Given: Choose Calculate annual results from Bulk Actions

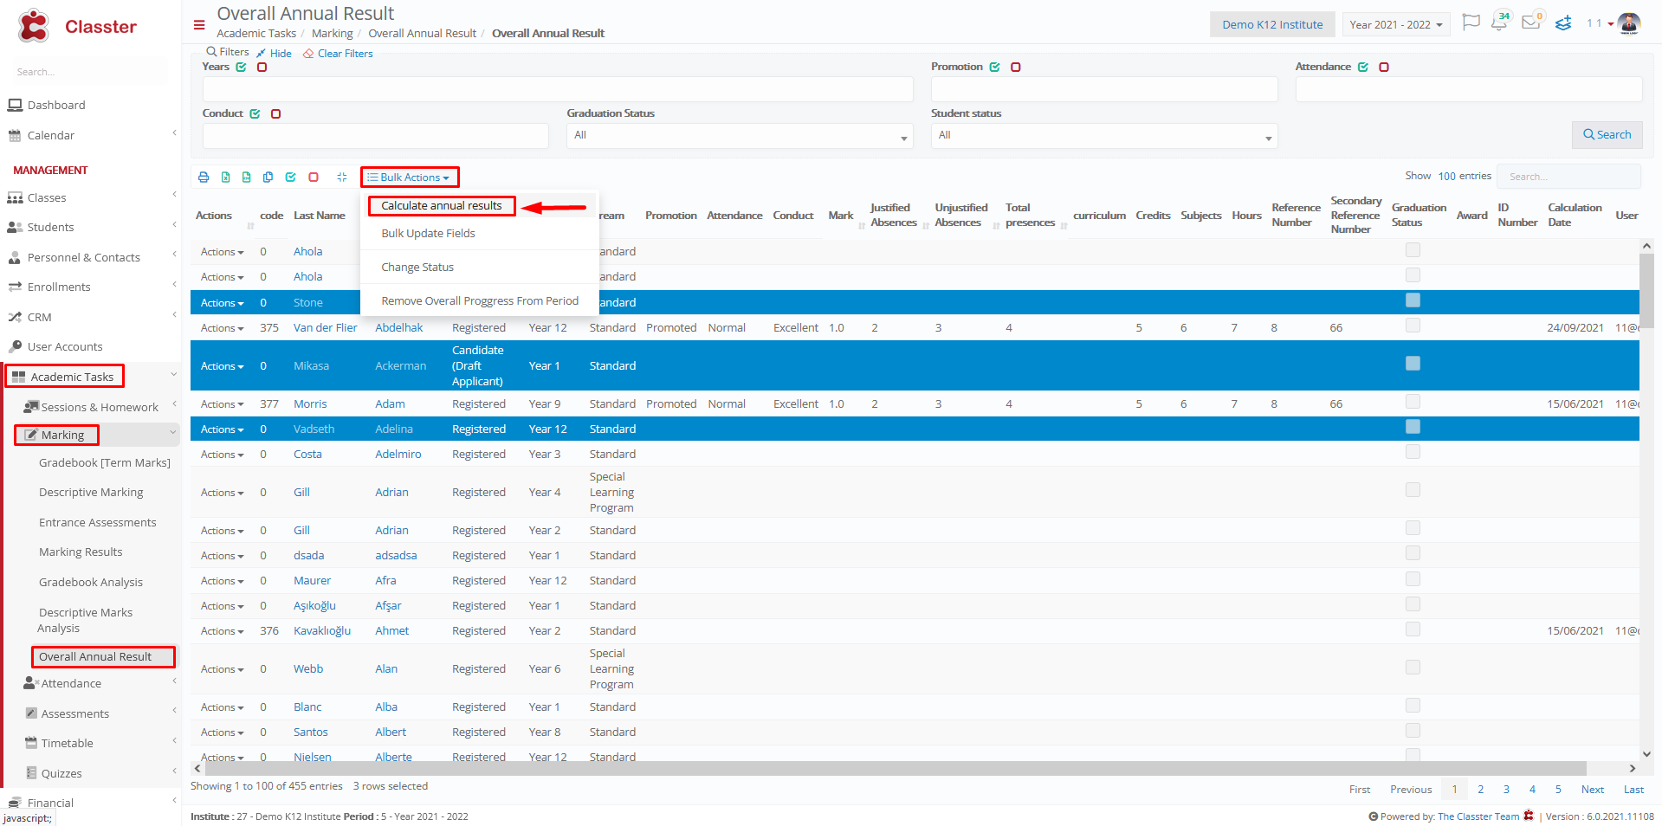Looking at the screenshot, I should click(x=442, y=205).
